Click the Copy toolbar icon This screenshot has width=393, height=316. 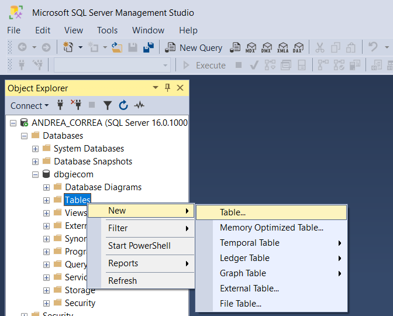[x=335, y=47]
